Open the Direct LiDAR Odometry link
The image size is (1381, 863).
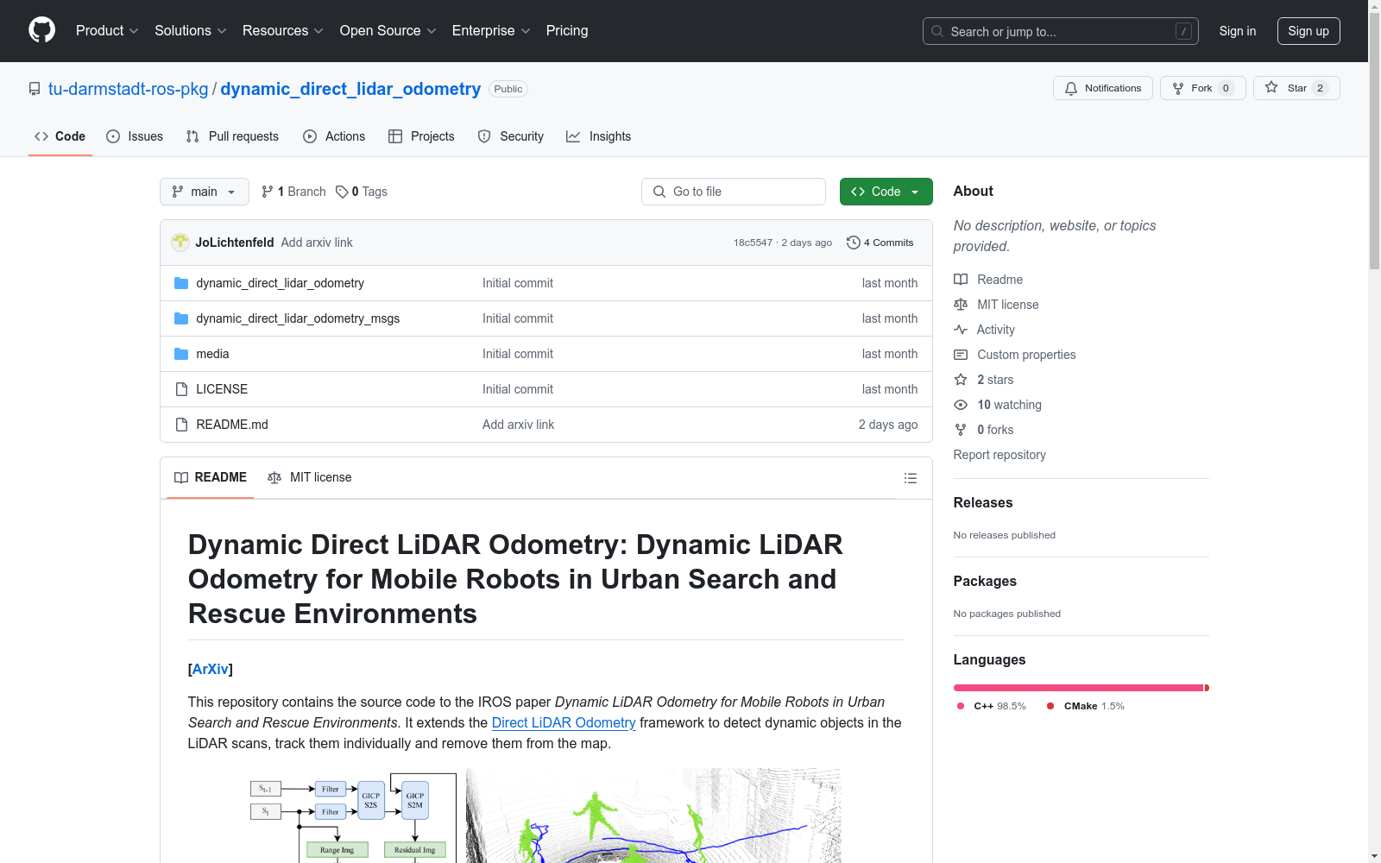(x=564, y=722)
